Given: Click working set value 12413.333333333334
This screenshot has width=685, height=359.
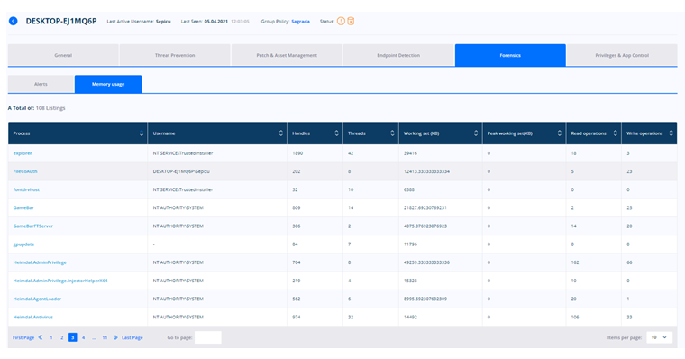Looking at the screenshot, I should [x=426, y=171].
